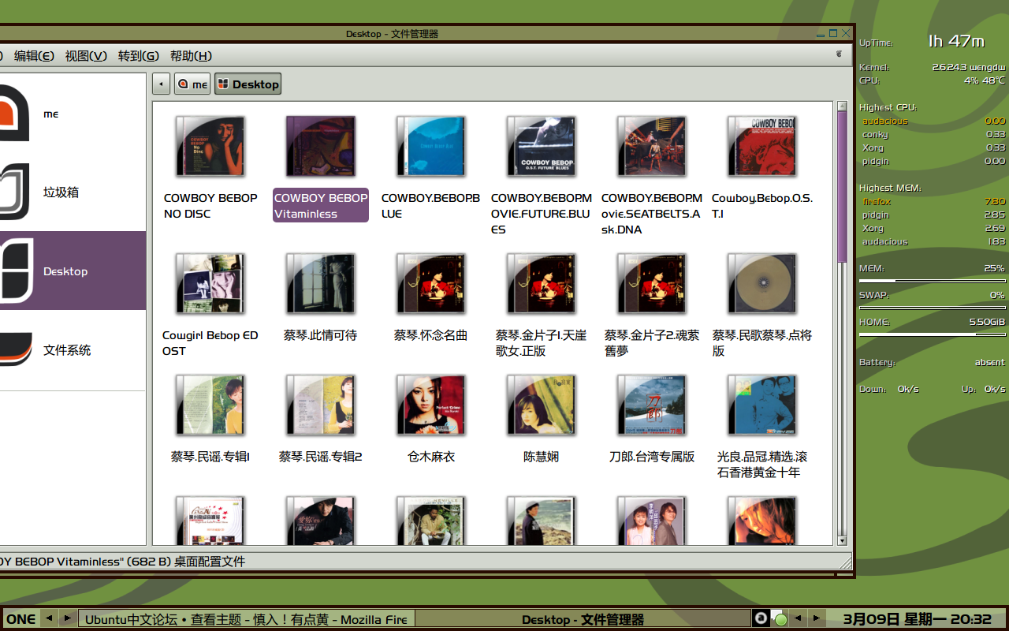The width and height of the screenshot is (1009, 631).
Task: Click right arrow next to the clock
Action: 817,618
